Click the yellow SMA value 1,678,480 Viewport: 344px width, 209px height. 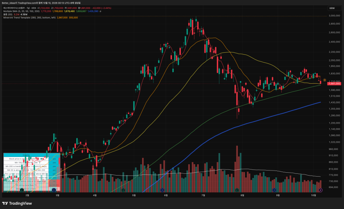pyautogui.click(x=69, y=11)
